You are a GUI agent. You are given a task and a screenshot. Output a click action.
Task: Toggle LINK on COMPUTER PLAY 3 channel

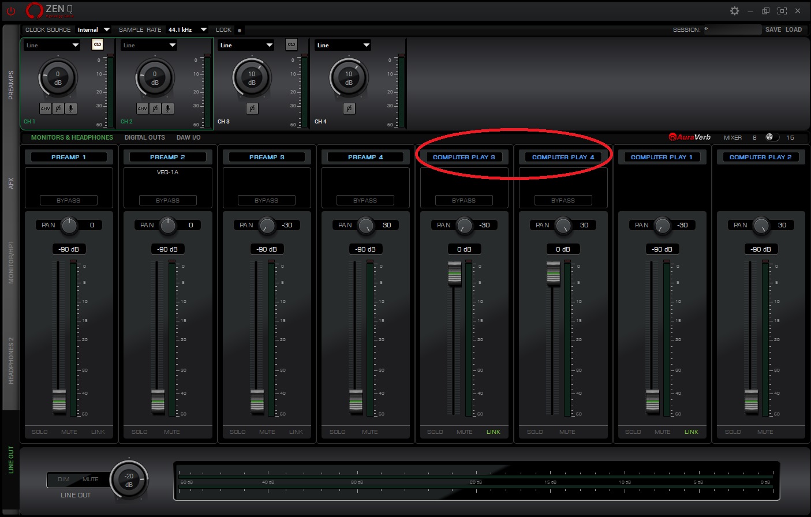tap(494, 432)
